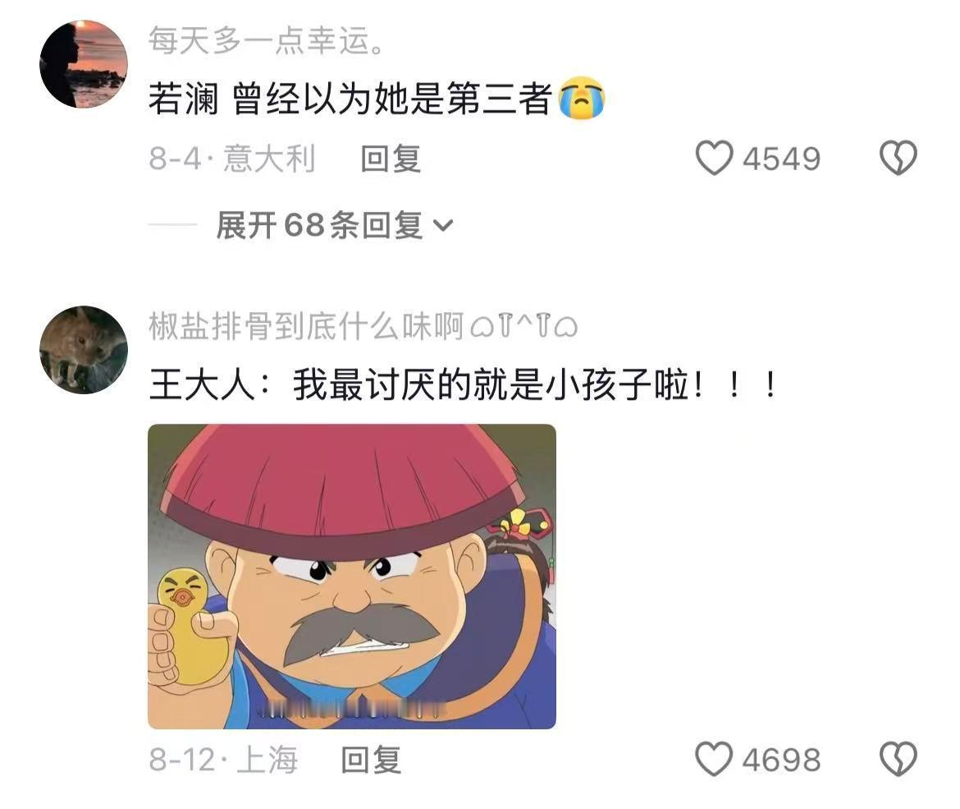Open username 每天多一点幸运。
Image resolution: width=960 pixels, height=809 pixels.
(267, 40)
